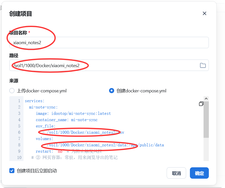This screenshot has width=225, height=188.
Task: Open the folder browser for the path field
Action: click(203, 65)
